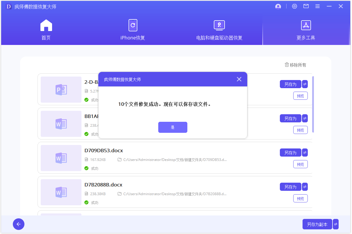
Task: Select the BB1A Word file thumbnail
Action: 61,124
